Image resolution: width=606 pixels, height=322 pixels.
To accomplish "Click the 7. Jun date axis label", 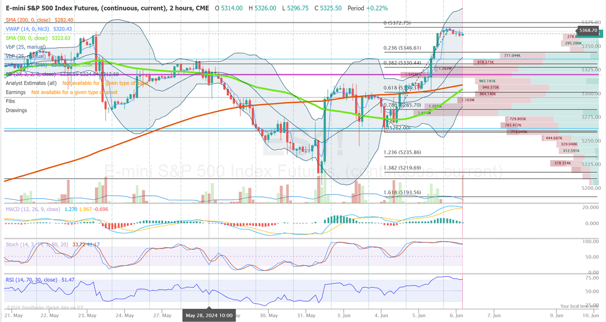I will (494, 315).
